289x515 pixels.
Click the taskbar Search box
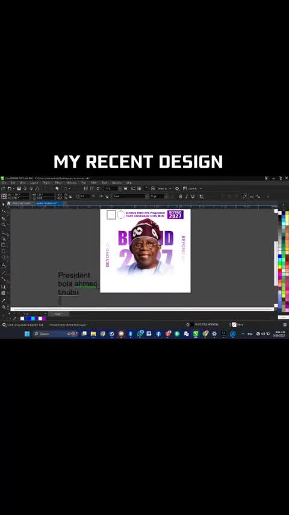pyautogui.click(x=55, y=333)
